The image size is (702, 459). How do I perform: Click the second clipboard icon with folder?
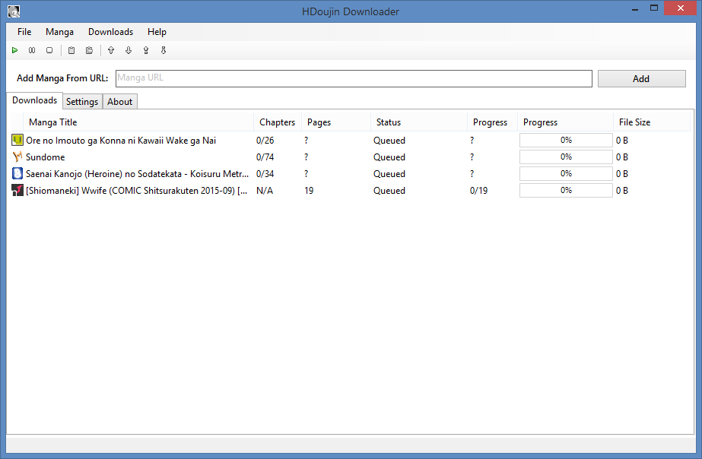coord(89,50)
